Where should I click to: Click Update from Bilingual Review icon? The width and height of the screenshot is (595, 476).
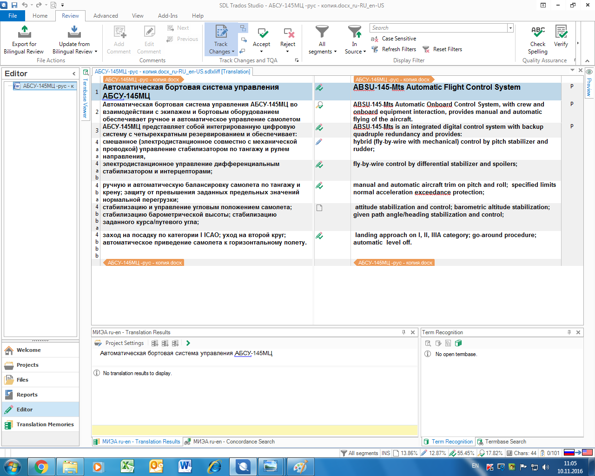(x=74, y=32)
